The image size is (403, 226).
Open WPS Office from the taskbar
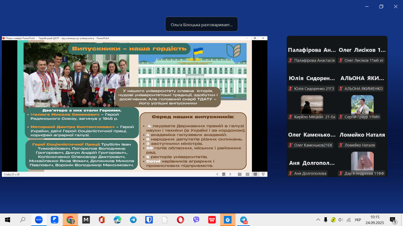click(212, 220)
